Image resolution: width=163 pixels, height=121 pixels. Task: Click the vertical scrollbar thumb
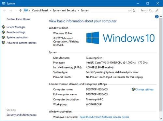[x=161, y=65]
